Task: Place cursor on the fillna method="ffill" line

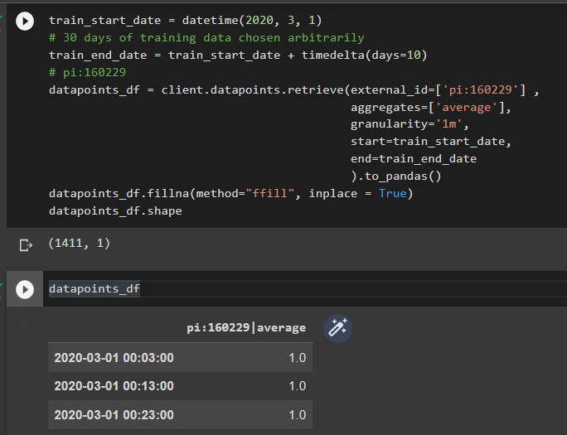Action: click(x=230, y=193)
